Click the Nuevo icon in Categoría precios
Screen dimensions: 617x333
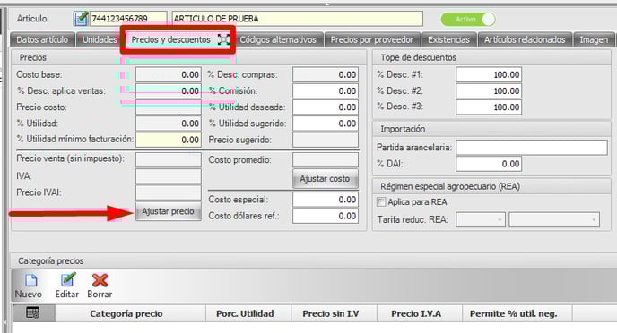[30, 280]
